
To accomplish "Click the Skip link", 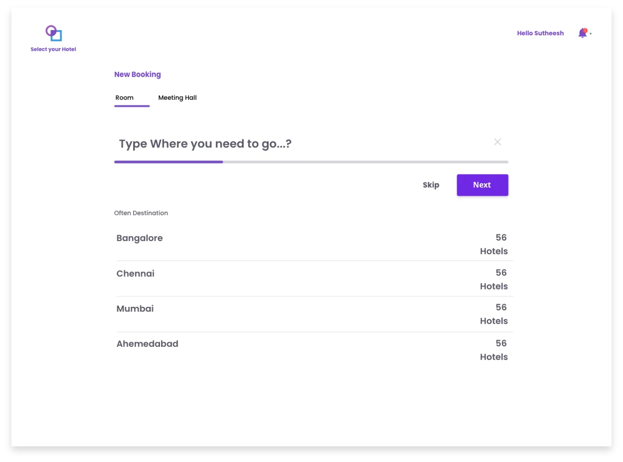I will [x=431, y=185].
